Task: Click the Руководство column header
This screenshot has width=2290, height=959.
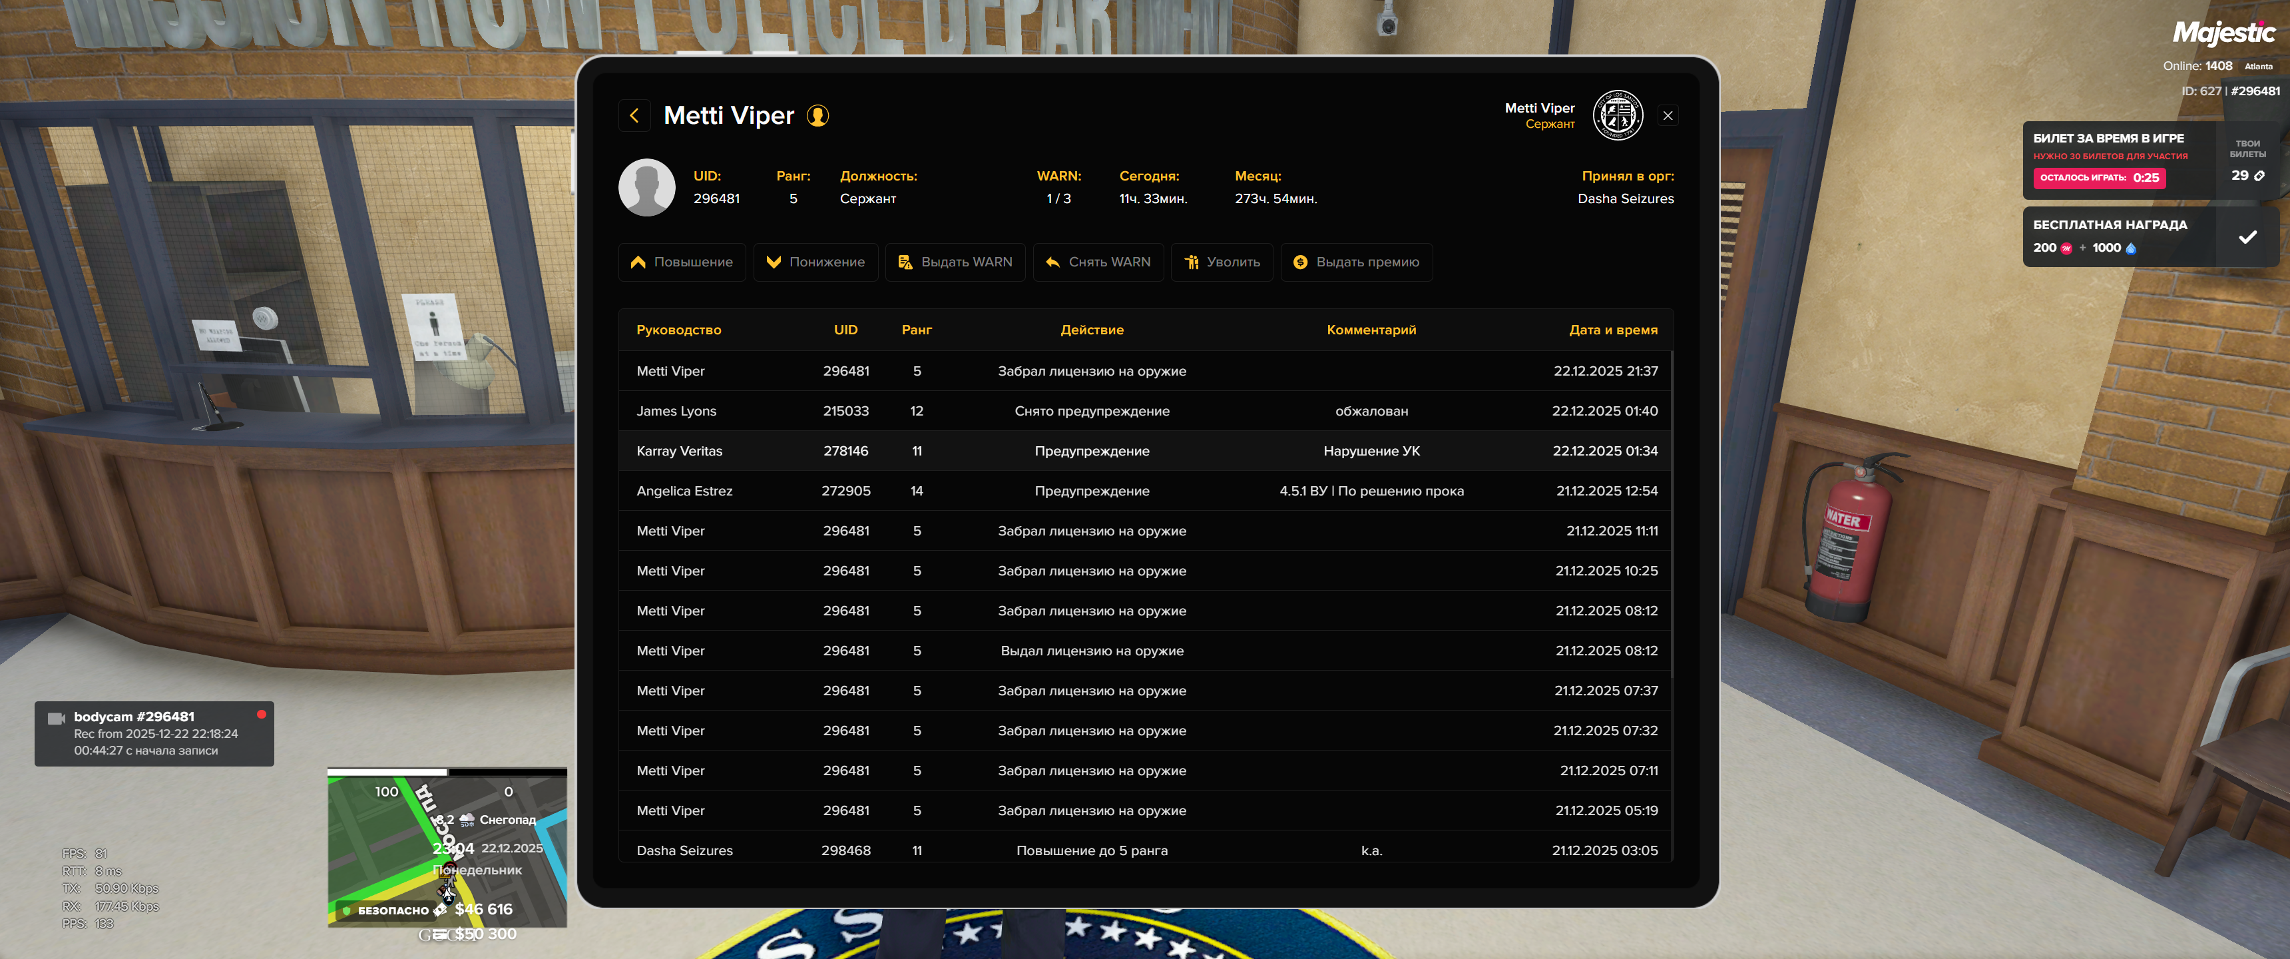Action: pos(678,330)
